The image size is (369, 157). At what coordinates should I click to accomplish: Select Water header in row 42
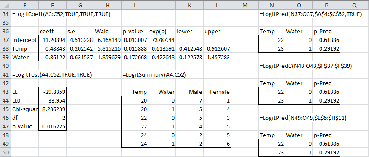299,83
